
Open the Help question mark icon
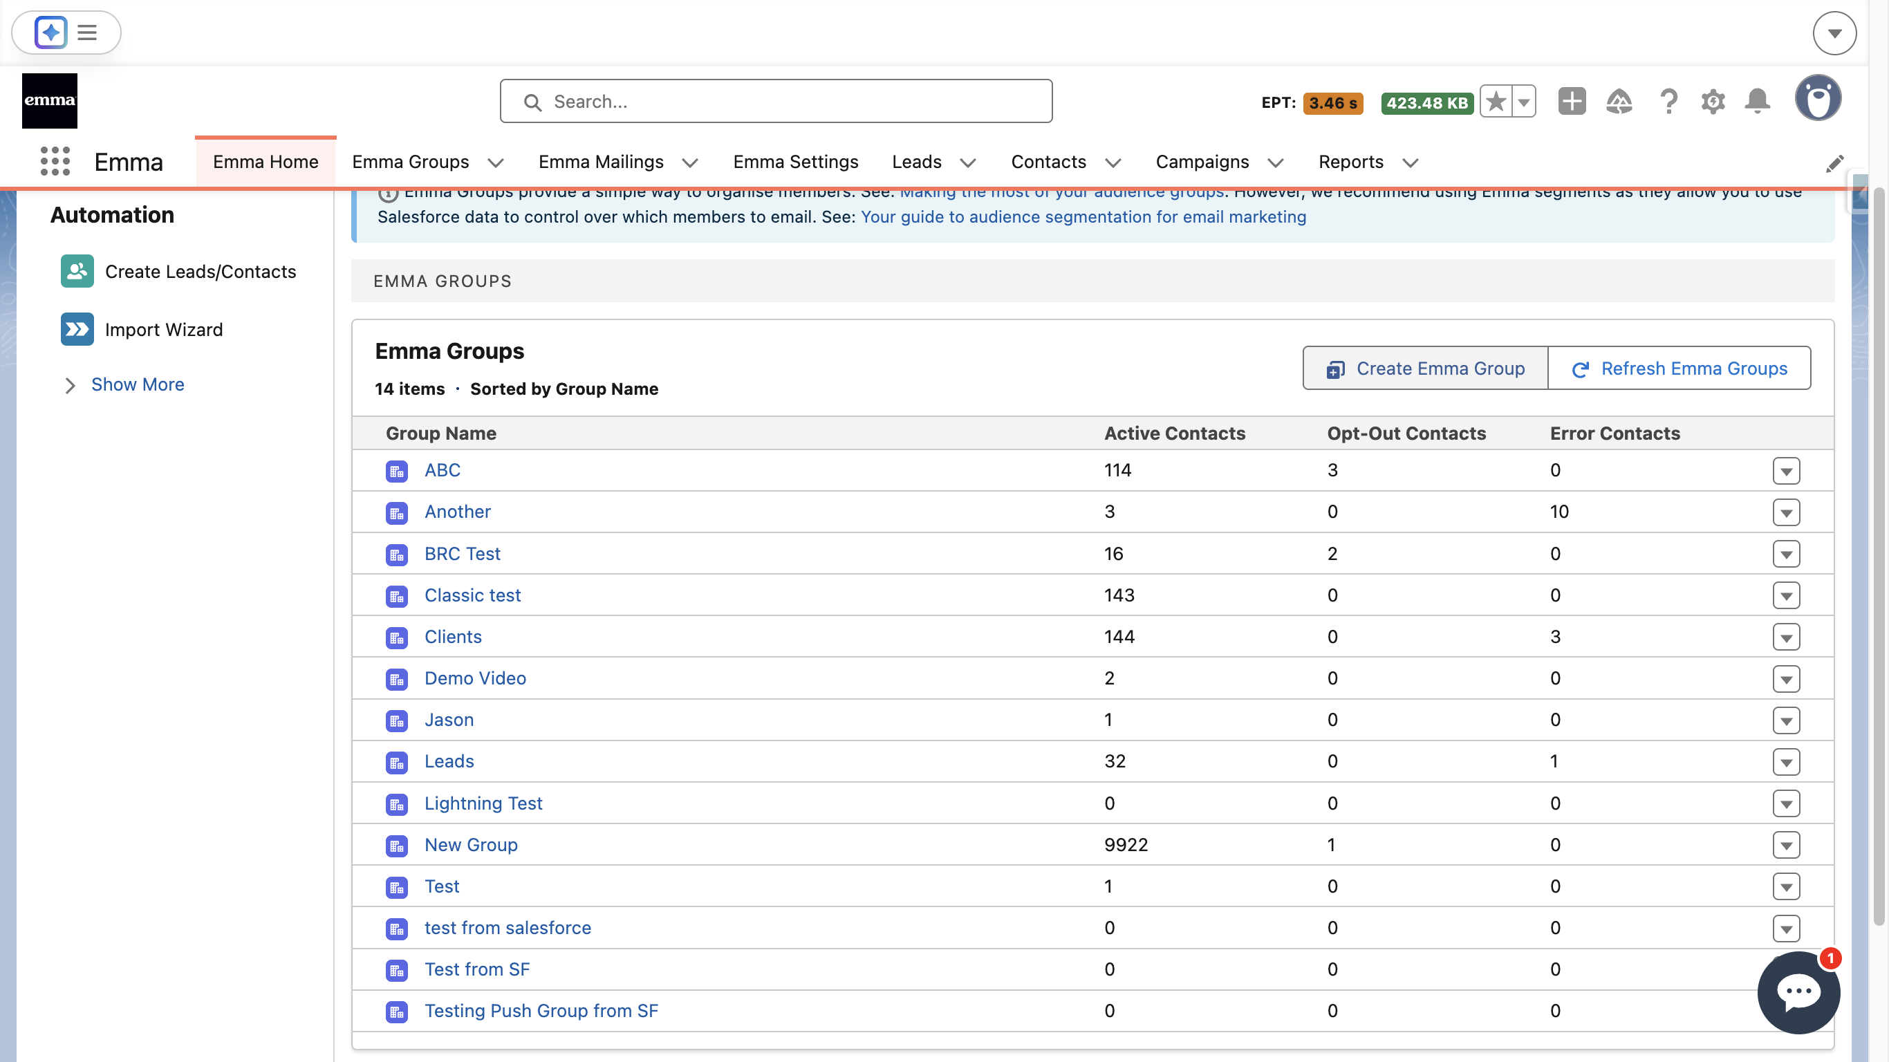click(1668, 101)
